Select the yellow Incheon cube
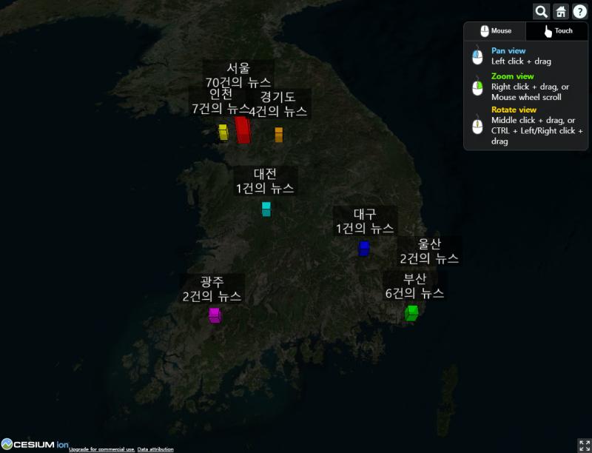 (223, 132)
